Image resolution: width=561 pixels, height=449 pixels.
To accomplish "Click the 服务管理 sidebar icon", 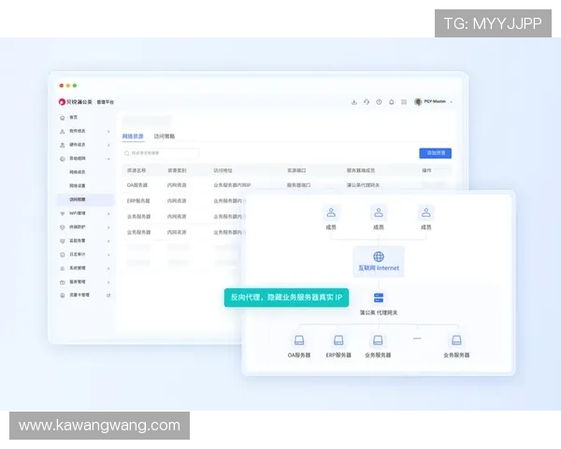I will tap(63, 282).
